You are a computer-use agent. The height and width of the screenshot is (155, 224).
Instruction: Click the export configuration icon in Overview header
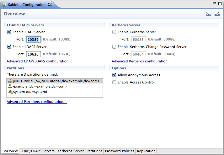(x=217, y=14)
